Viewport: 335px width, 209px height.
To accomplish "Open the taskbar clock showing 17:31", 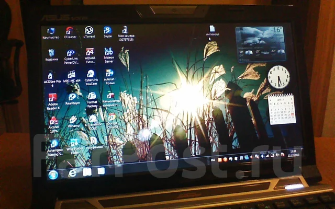I will click(x=294, y=153).
